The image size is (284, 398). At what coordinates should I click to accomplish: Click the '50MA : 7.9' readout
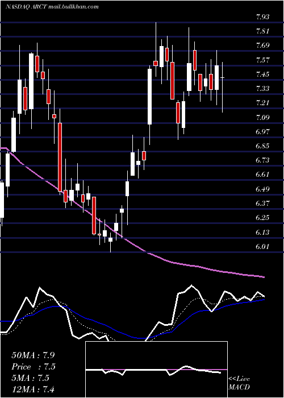(x=32, y=355)
